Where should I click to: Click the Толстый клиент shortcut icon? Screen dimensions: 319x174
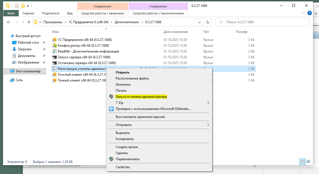pos(55,75)
